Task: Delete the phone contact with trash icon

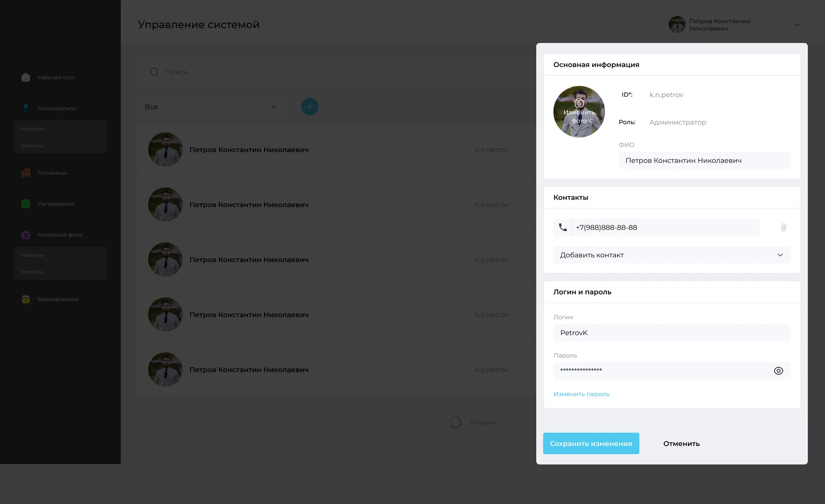Action: coord(784,227)
